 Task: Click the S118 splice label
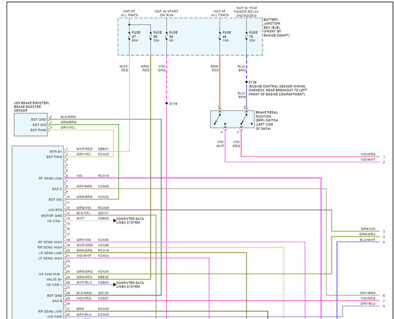173,104
